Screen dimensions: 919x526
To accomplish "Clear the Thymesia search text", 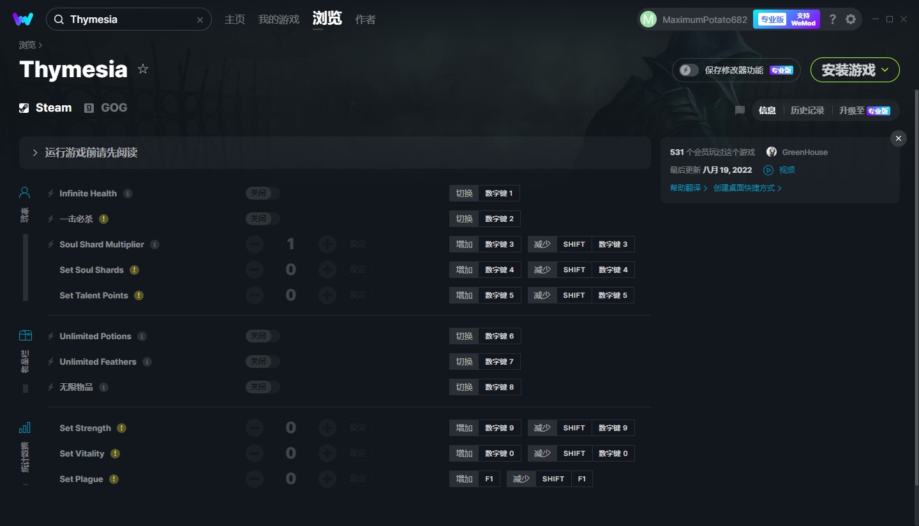I will coord(200,20).
